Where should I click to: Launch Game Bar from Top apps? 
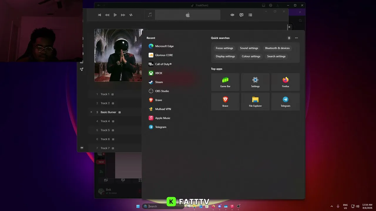pyautogui.click(x=225, y=82)
